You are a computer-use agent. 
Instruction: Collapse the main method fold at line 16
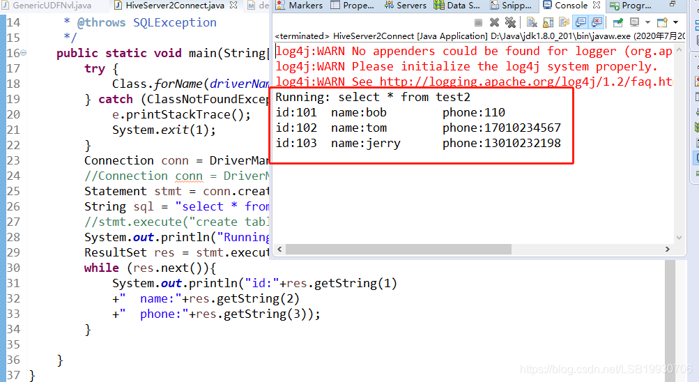click(x=23, y=52)
